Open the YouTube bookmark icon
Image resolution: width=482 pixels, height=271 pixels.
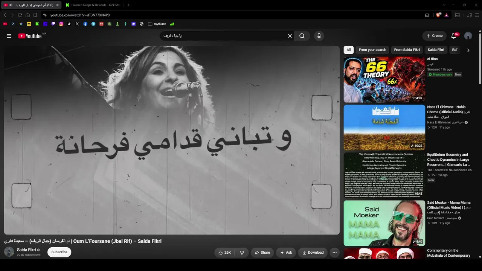(x=5, y=24)
